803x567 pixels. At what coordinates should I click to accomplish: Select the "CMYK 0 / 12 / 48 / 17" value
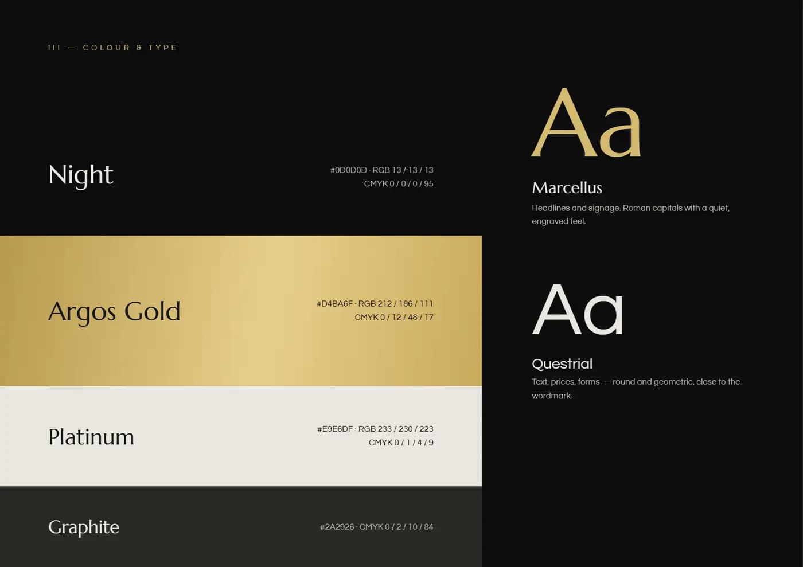point(394,318)
